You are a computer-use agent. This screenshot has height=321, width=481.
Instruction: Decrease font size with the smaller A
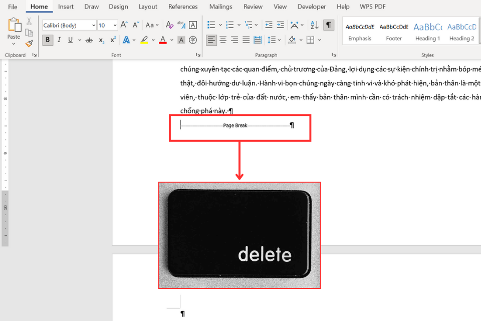(x=136, y=25)
